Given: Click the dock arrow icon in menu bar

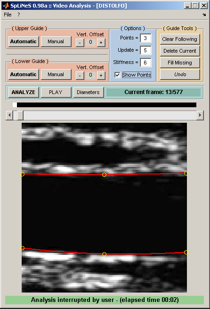Looking at the screenshot, I should point(204,15).
